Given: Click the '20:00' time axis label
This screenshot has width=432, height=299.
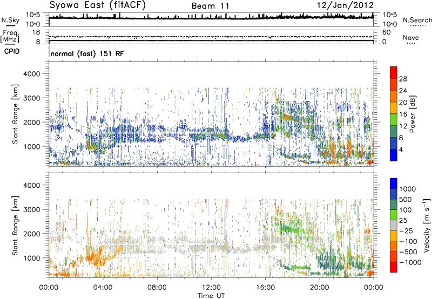Looking at the screenshot, I should [319, 288].
